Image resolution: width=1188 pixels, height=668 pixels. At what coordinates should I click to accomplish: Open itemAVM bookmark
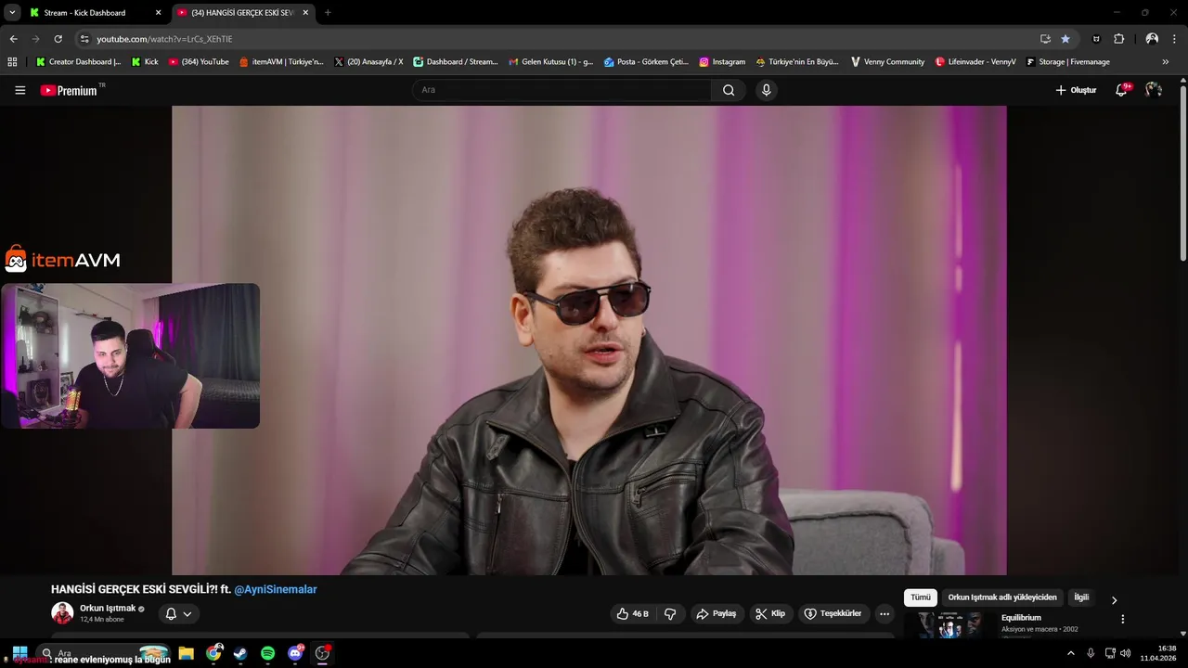(281, 62)
